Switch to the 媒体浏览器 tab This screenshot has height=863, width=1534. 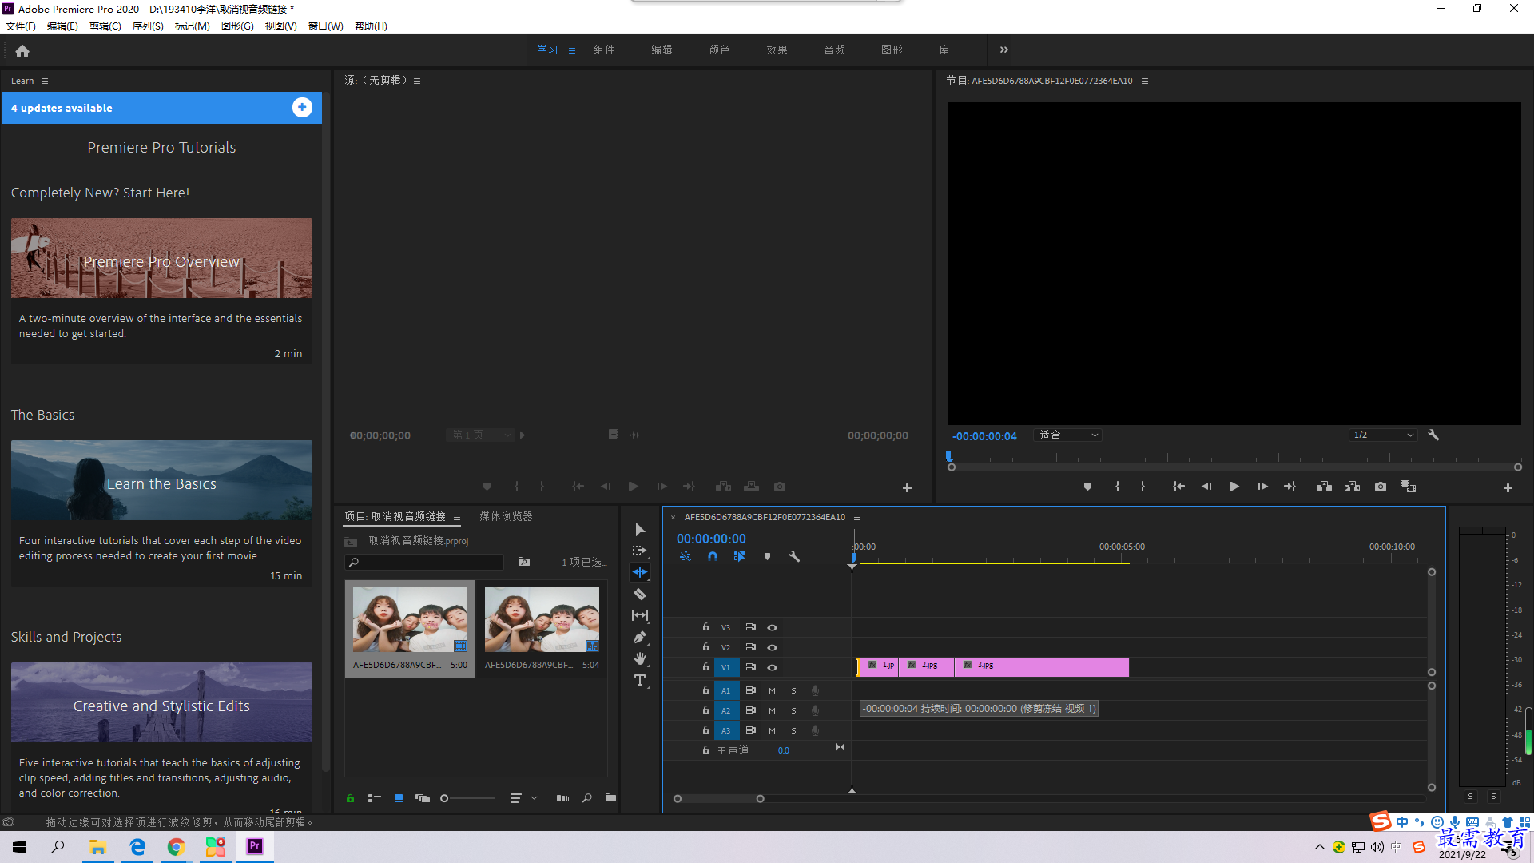coord(506,517)
